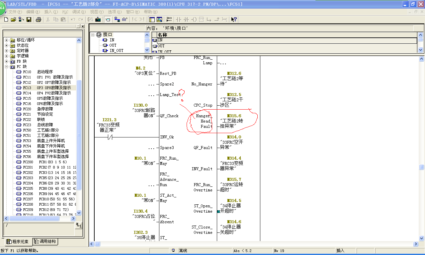Click the M315.6 address label
The image size is (425, 255).
click(234, 116)
